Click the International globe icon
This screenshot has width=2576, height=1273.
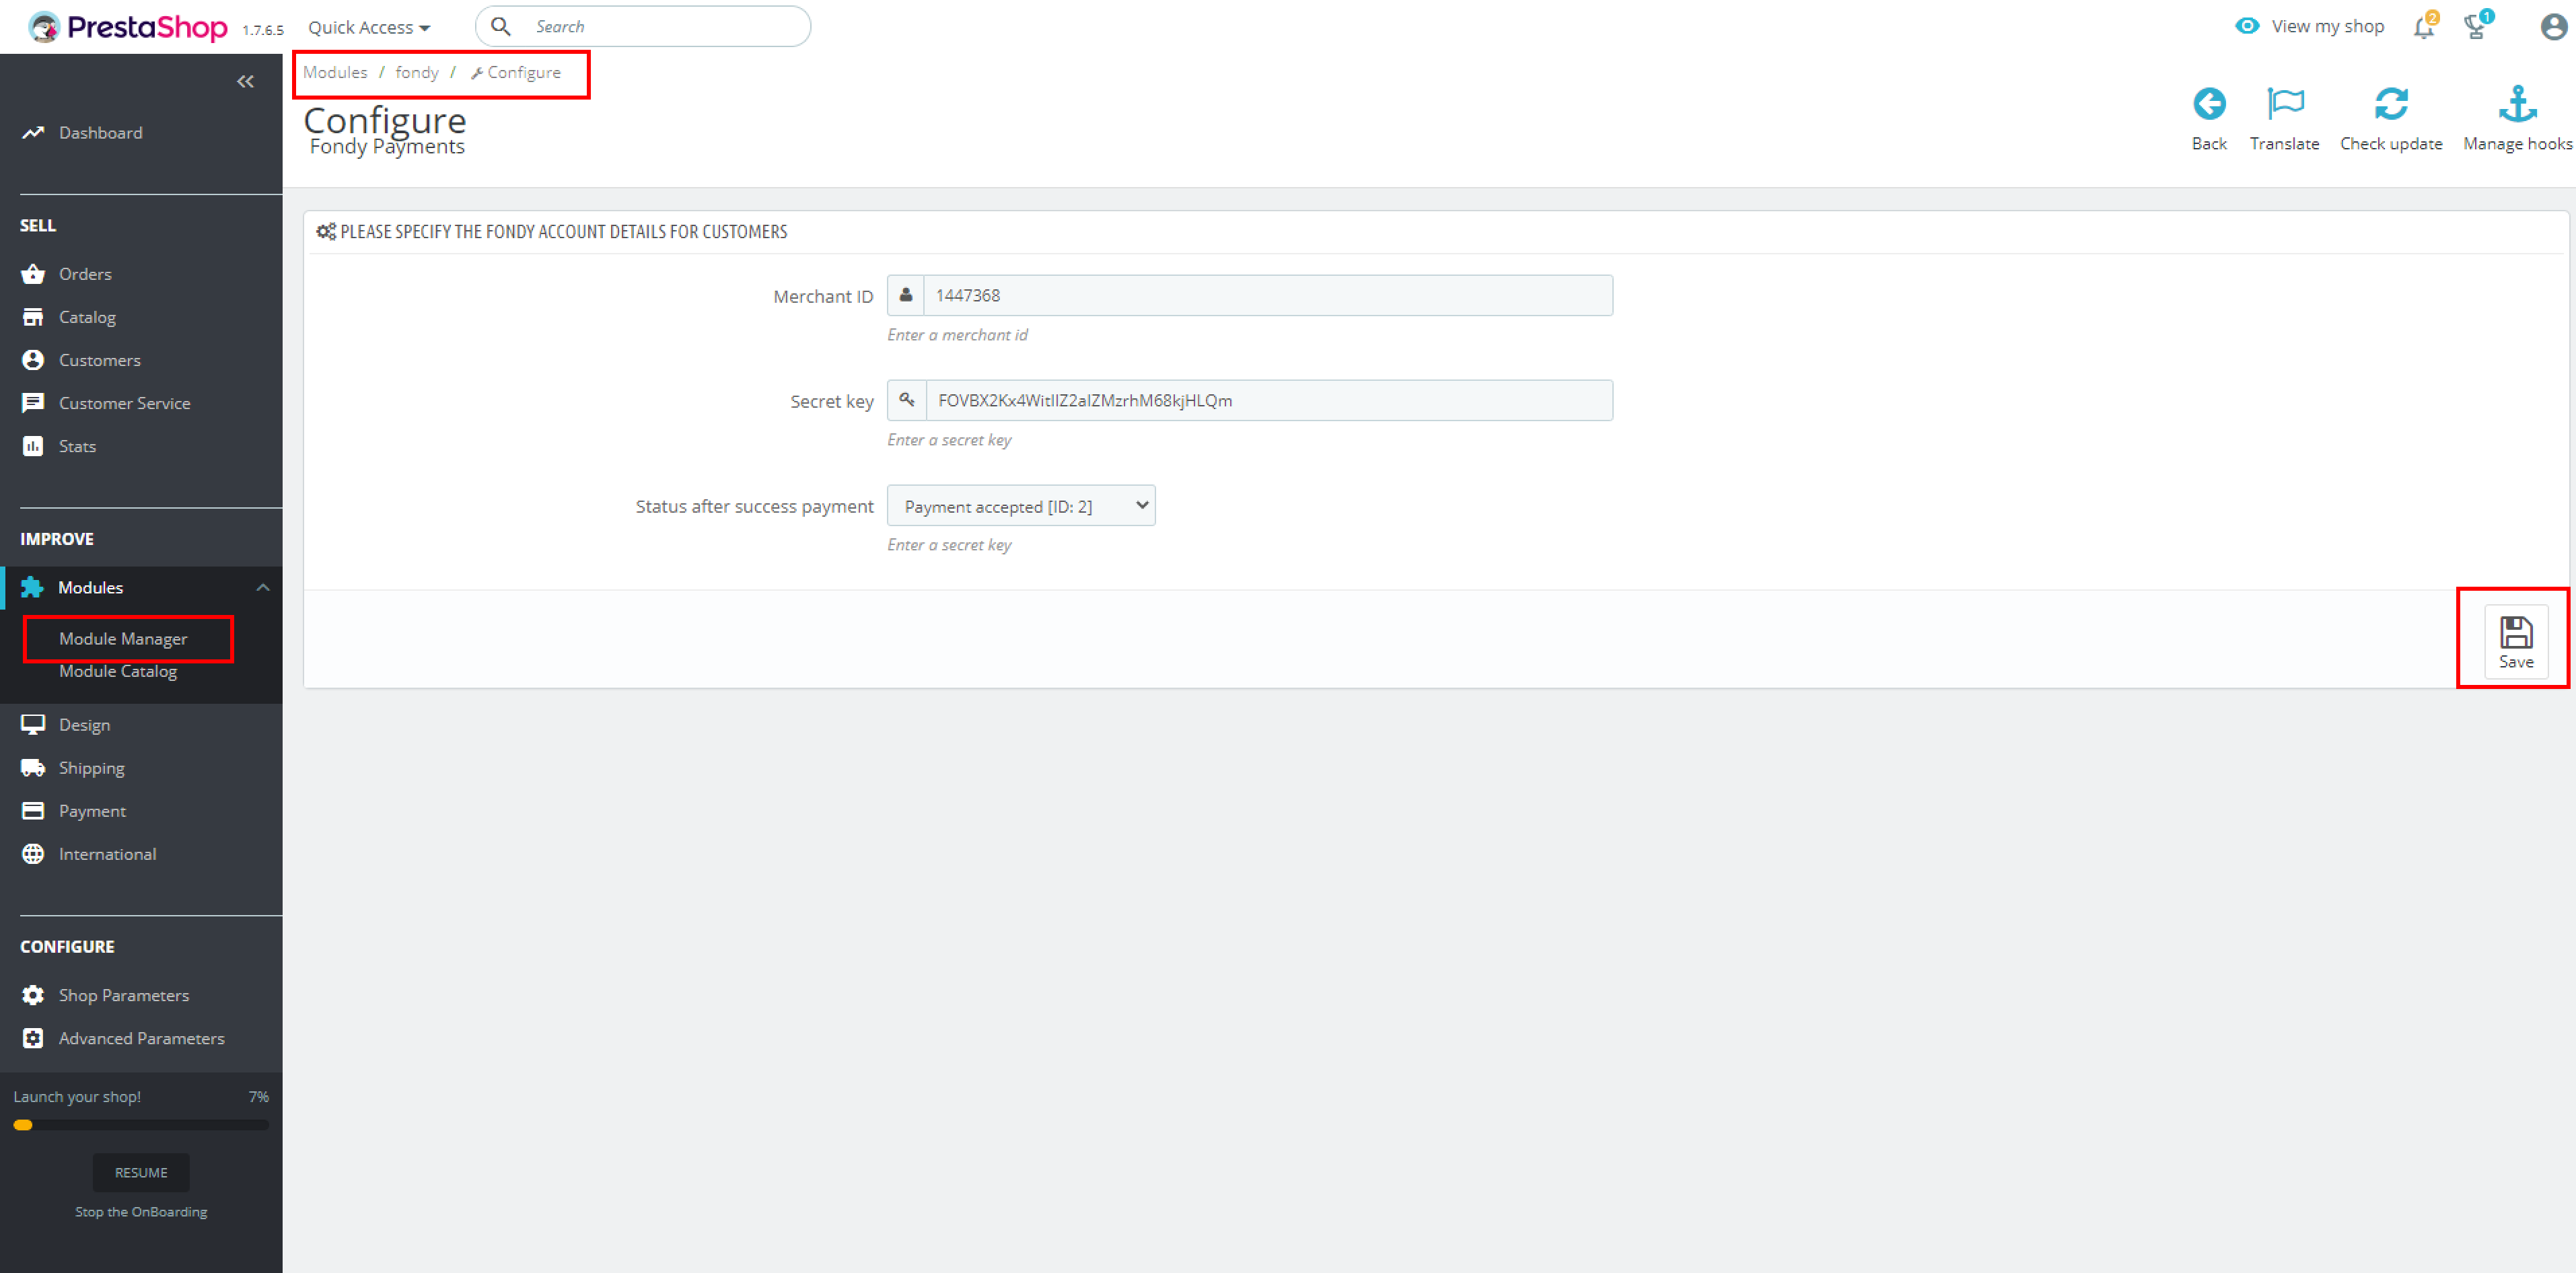(33, 854)
